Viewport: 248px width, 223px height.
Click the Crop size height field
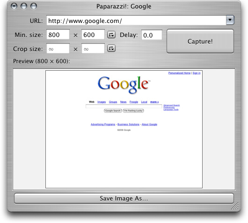point(93,48)
